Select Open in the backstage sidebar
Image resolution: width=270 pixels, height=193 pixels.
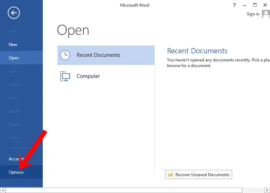coord(13,58)
